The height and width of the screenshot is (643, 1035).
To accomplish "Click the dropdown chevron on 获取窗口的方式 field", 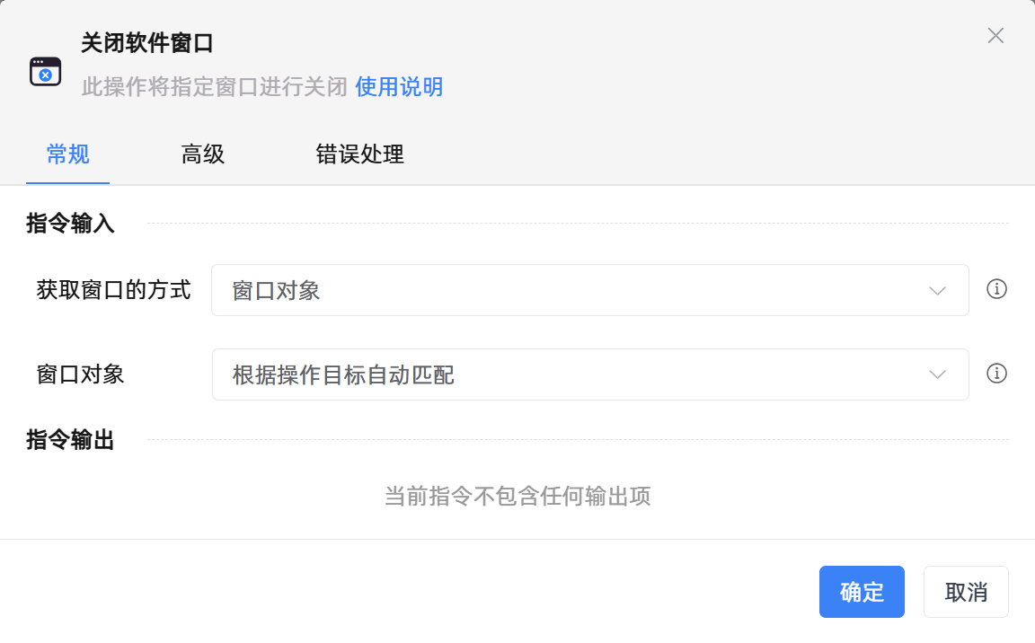I will click(937, 290).
